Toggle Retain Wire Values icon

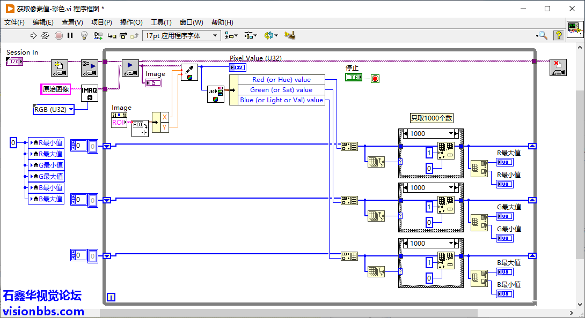pos(98,35)
